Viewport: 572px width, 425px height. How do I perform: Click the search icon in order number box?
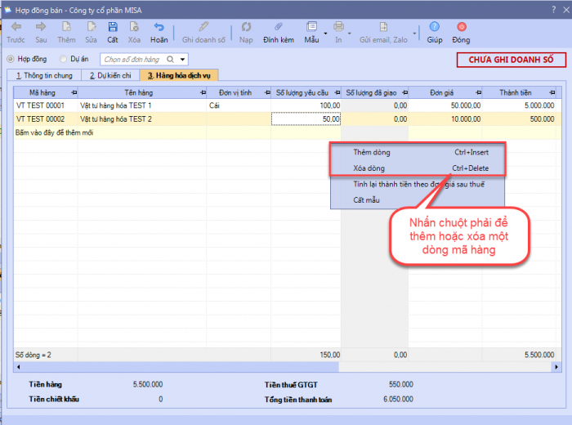tap(169, 59)
